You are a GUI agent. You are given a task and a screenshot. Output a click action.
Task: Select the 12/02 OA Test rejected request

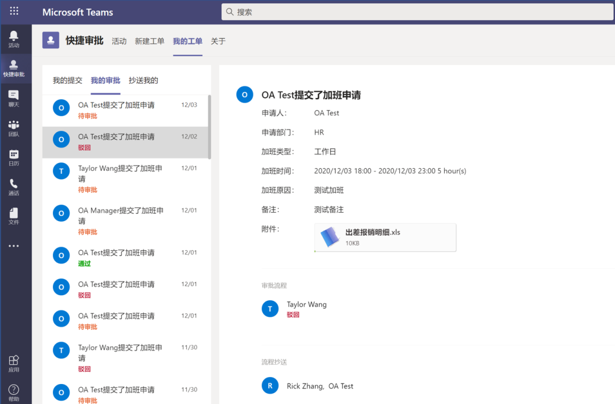click(125, 142)
